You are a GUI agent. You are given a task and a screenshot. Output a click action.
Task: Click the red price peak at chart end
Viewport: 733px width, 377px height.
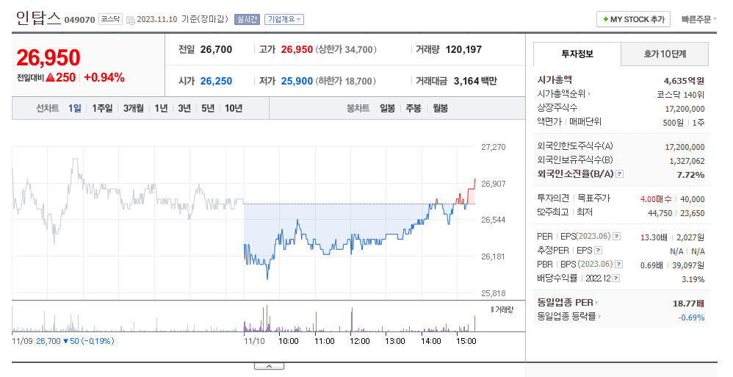474,180
